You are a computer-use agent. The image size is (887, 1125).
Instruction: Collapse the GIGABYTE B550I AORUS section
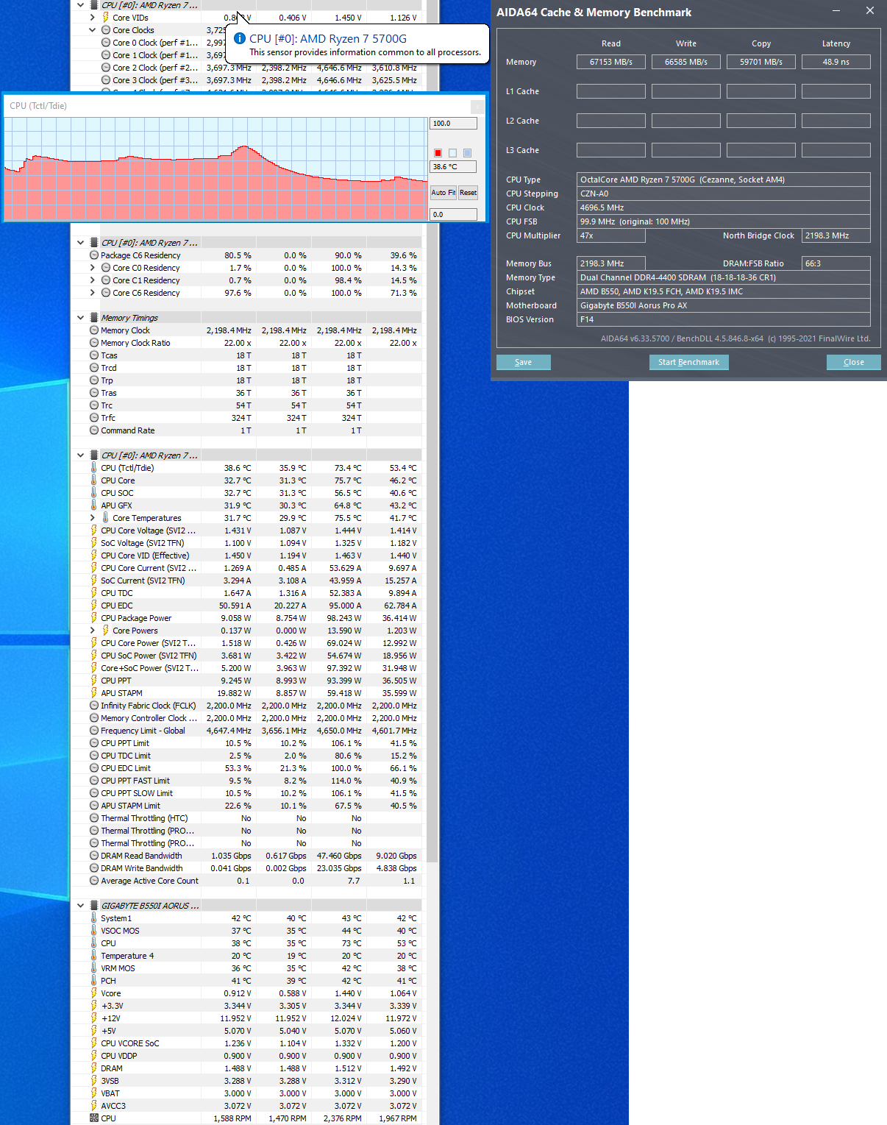tap(80, 906)
